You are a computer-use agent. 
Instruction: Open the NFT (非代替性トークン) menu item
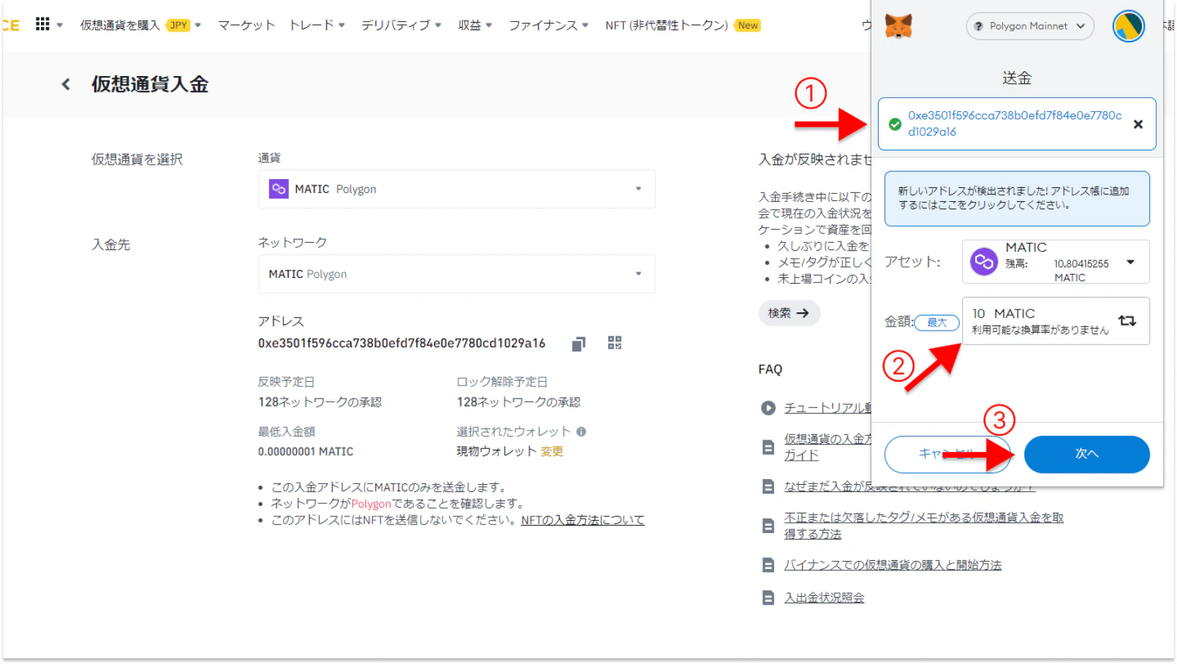[683, 25]
